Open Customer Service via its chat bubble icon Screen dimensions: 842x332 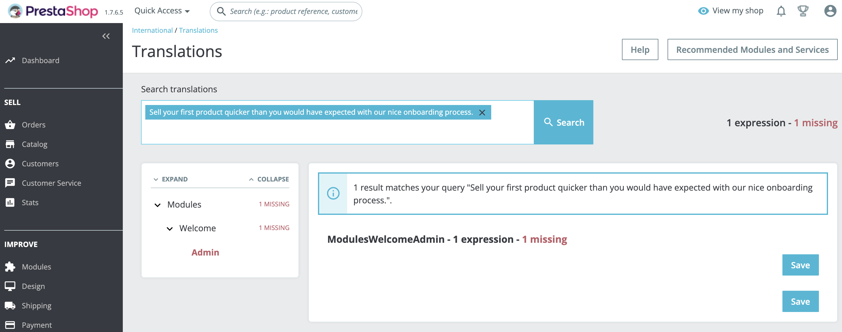pos(10,182)
